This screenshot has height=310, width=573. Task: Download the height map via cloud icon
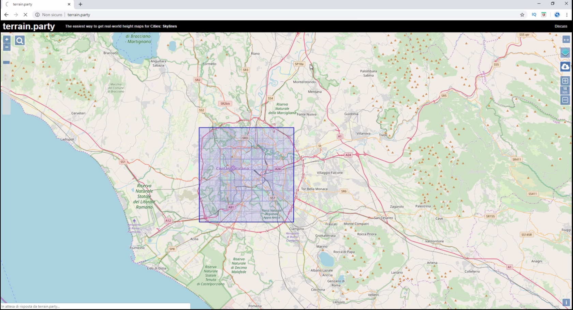coord(565,66)
